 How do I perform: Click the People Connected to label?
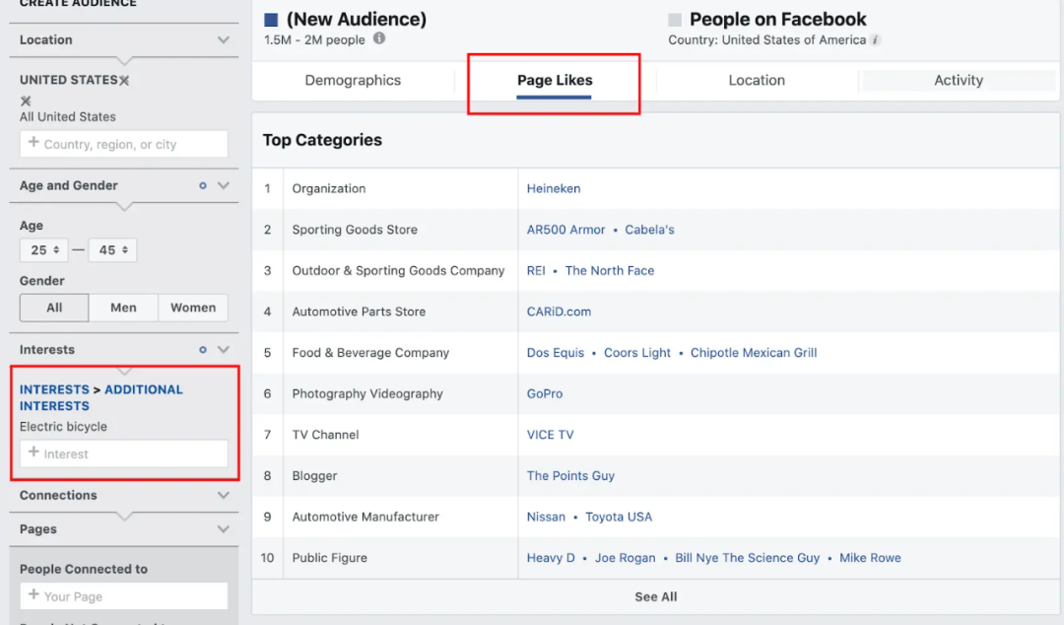[84, 569]
